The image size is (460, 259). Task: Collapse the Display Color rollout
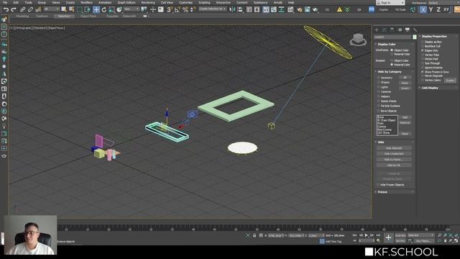click(x=387, y=44)
